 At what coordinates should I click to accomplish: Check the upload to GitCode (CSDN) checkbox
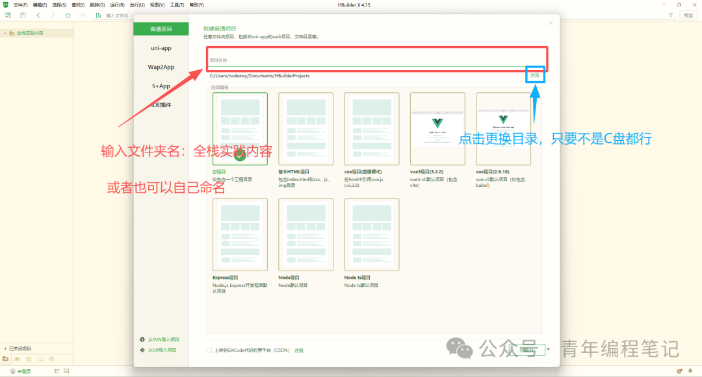[209, 350]
